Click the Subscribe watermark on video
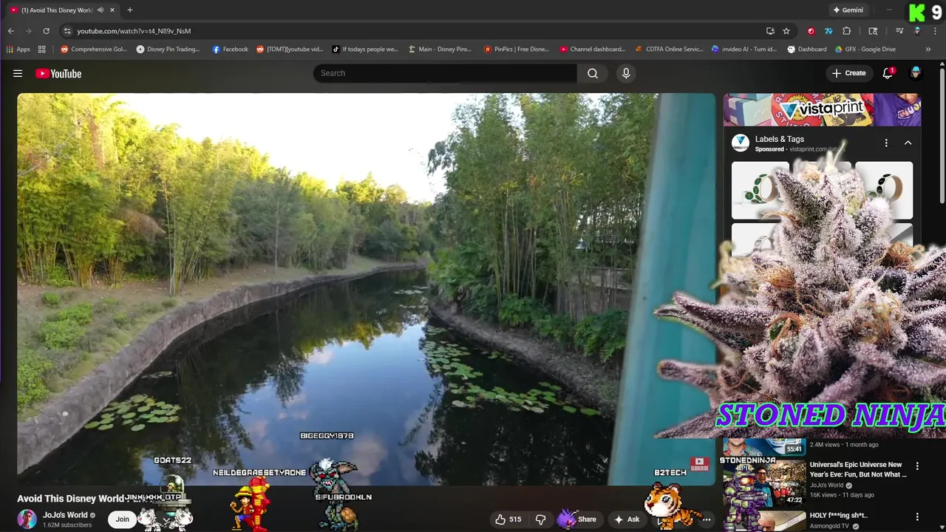 coord(699,464)
